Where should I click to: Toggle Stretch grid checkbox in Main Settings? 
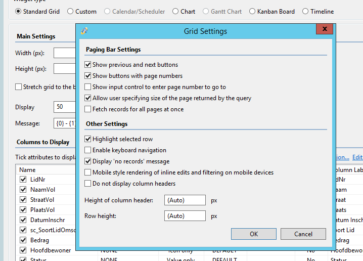click(x=19, y=87)
